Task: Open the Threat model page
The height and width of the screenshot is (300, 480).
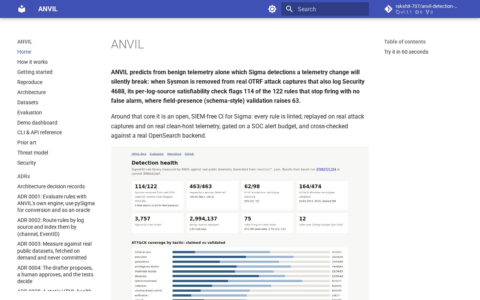Action: (x=33, y=153)
